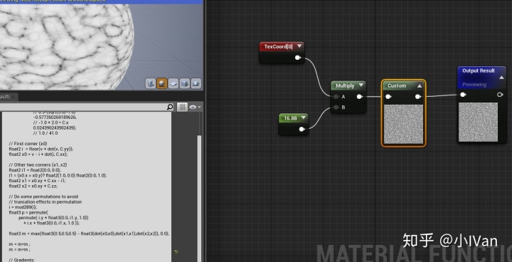This screenshot has width=512, height=262.
Task: Click the material preview sphere viewport
Action: pos(67,46)
